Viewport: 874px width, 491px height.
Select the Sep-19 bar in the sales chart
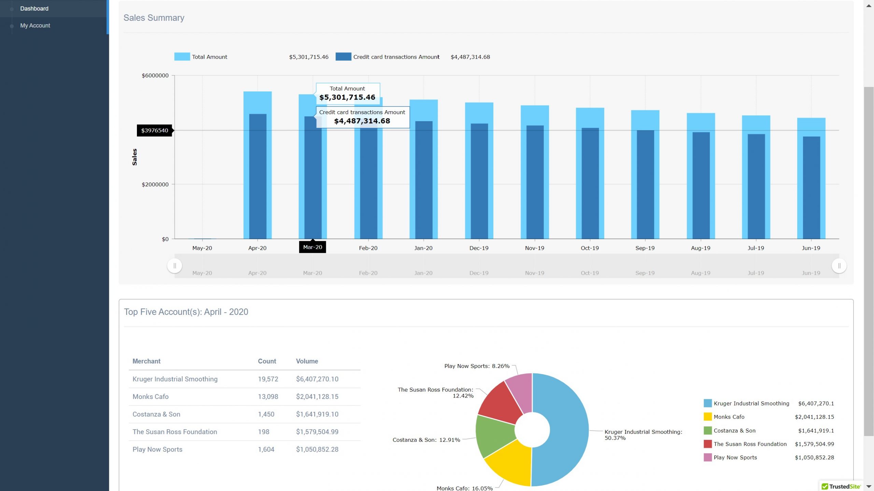point(645,174)
